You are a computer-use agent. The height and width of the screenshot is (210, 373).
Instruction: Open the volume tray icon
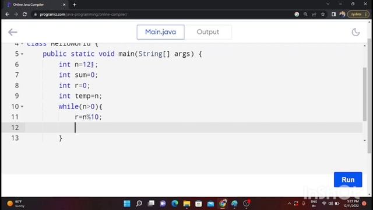point(330,204)
